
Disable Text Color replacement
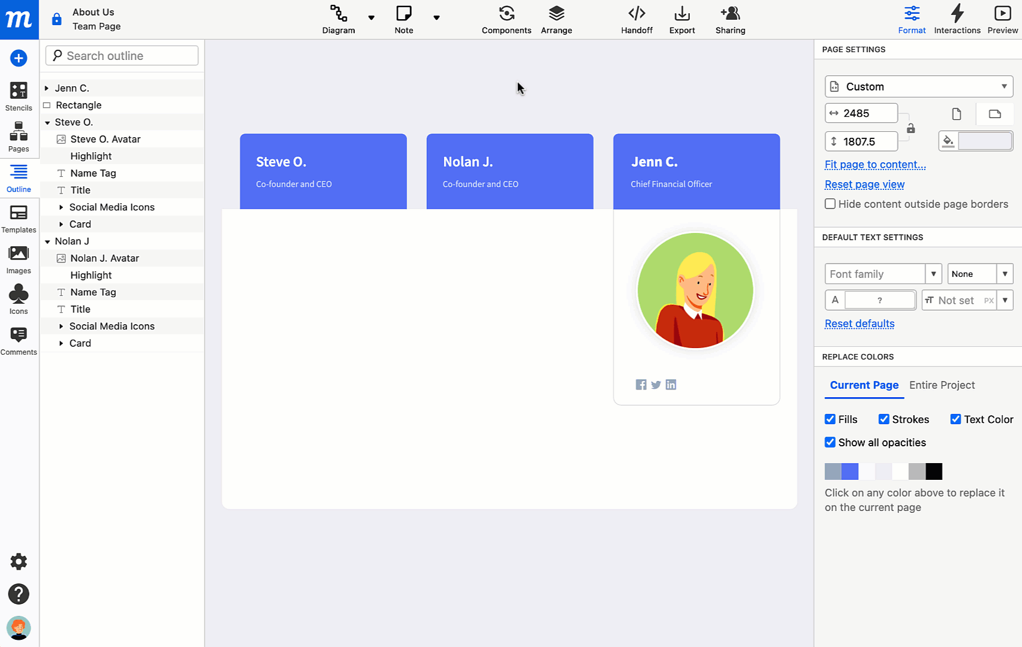click(x=956, y=419)
